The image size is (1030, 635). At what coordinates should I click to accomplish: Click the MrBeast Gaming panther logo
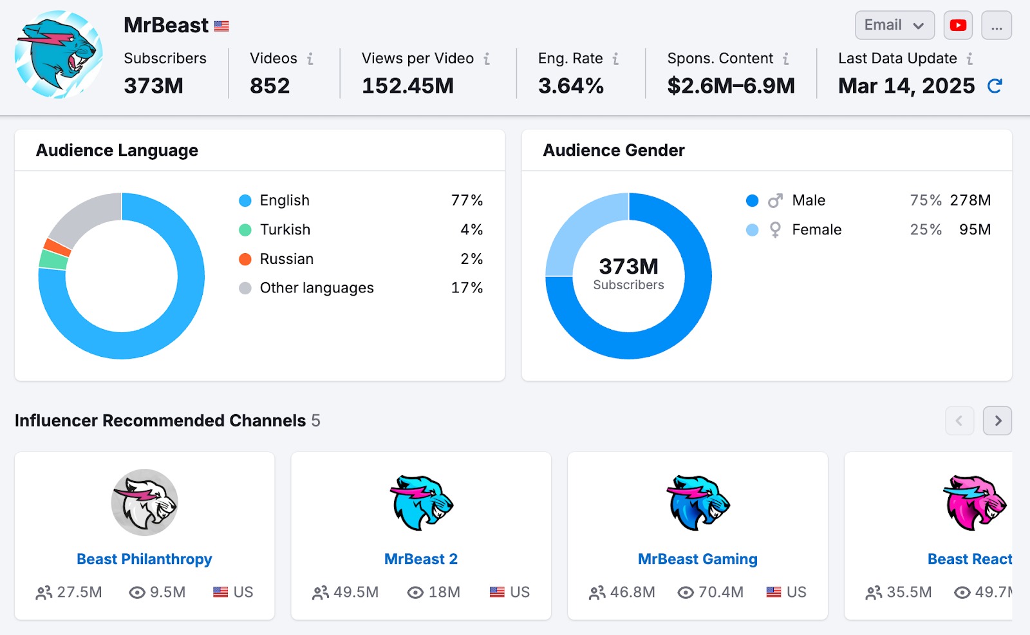point(698,503)
